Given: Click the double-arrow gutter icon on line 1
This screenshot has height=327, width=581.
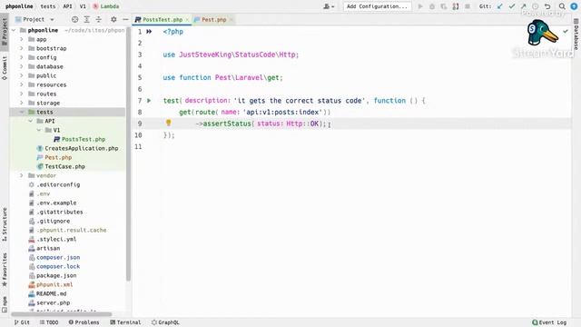Looking at the screenshot, I should [x=149, y=32].
